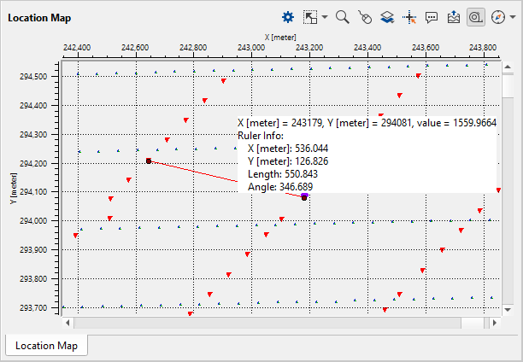
Task: Enable the crosshair pick cursor tool
Action: 408,17
